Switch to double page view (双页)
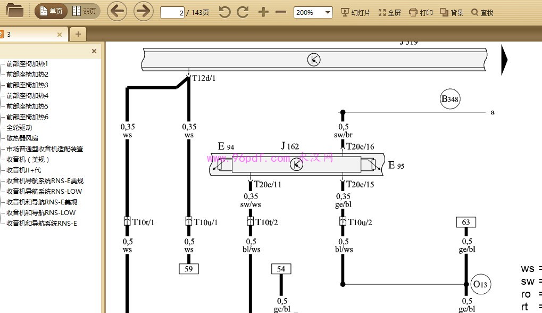542x313 pixels. coord(84,11)
